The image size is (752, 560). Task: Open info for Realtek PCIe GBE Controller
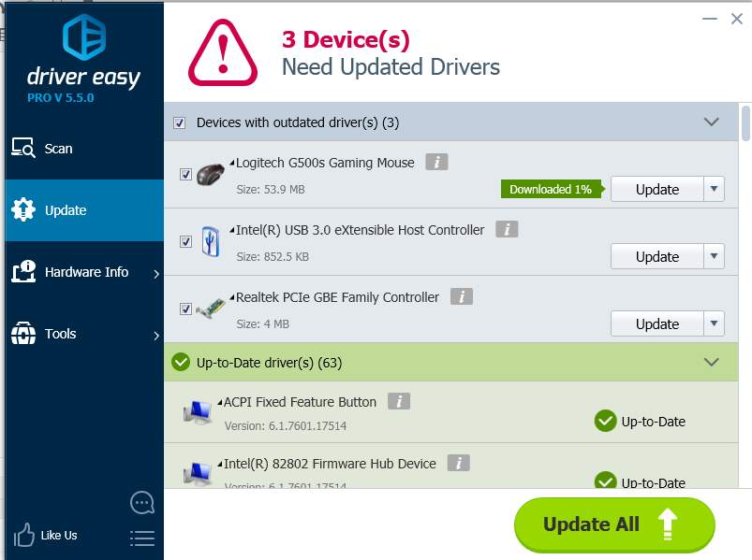tap(462, 296)
